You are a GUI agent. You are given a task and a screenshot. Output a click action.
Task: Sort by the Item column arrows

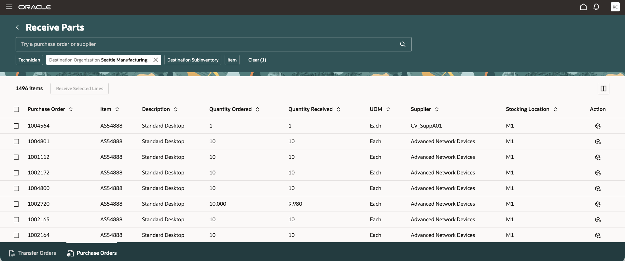pos(117,109)
